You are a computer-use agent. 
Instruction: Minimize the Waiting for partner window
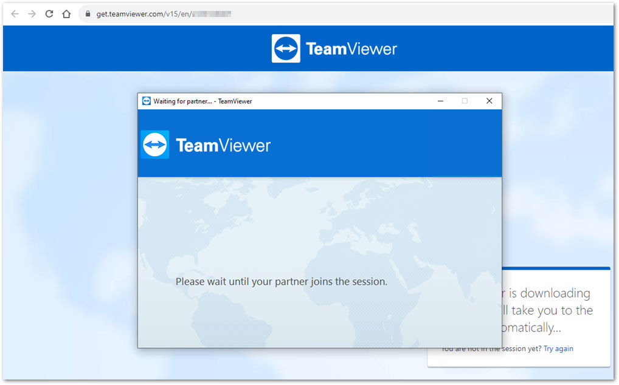tap(440, 101)
